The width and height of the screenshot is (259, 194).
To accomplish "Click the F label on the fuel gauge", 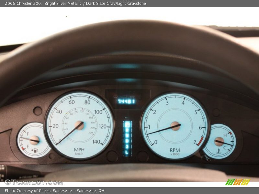I will [x=28, y=134].
